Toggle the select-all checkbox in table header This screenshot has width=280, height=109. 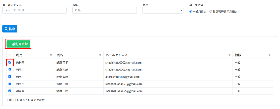pyautogui.click(x=10, y=55)
